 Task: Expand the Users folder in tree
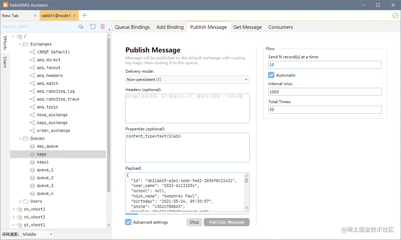tap(20, 201)
